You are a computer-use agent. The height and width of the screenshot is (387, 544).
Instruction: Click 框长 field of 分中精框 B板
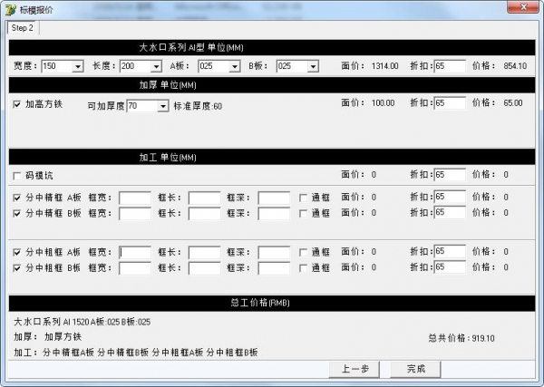[x=204, y=213]
